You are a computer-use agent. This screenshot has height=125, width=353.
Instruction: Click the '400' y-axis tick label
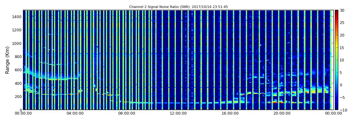(x=18, y=83)
